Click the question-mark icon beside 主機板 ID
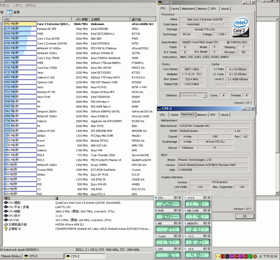This screenshot has width=280, height=260. (6, 229)
